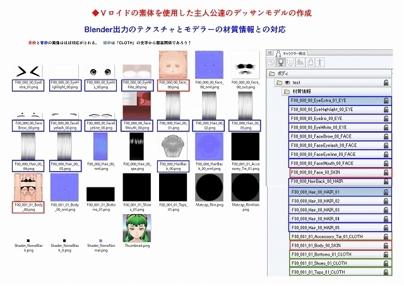Select the F00_001_01_Shoes_01_CLOTH row
404x286 pixels.
(341, 263)
